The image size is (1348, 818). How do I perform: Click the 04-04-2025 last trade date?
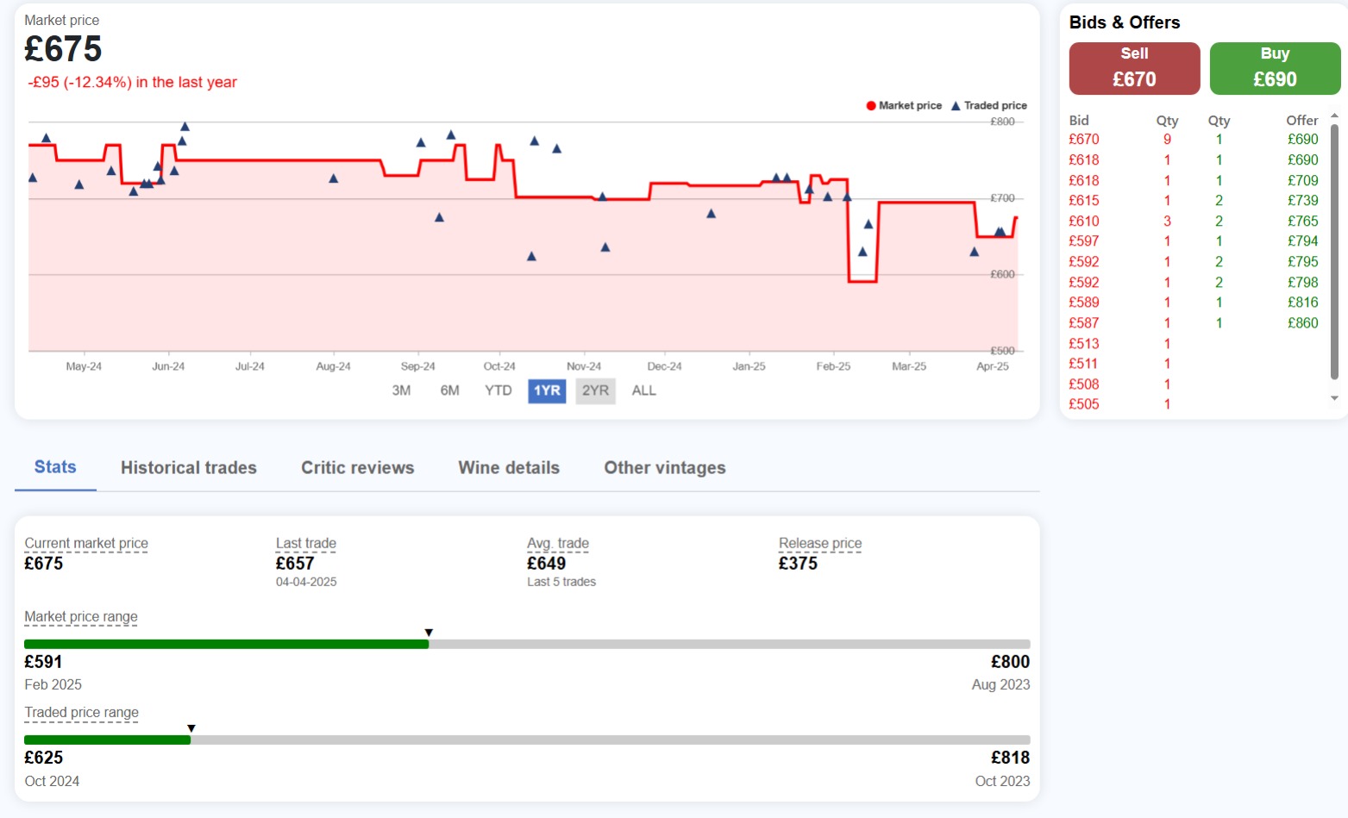[x=306, y=582]
